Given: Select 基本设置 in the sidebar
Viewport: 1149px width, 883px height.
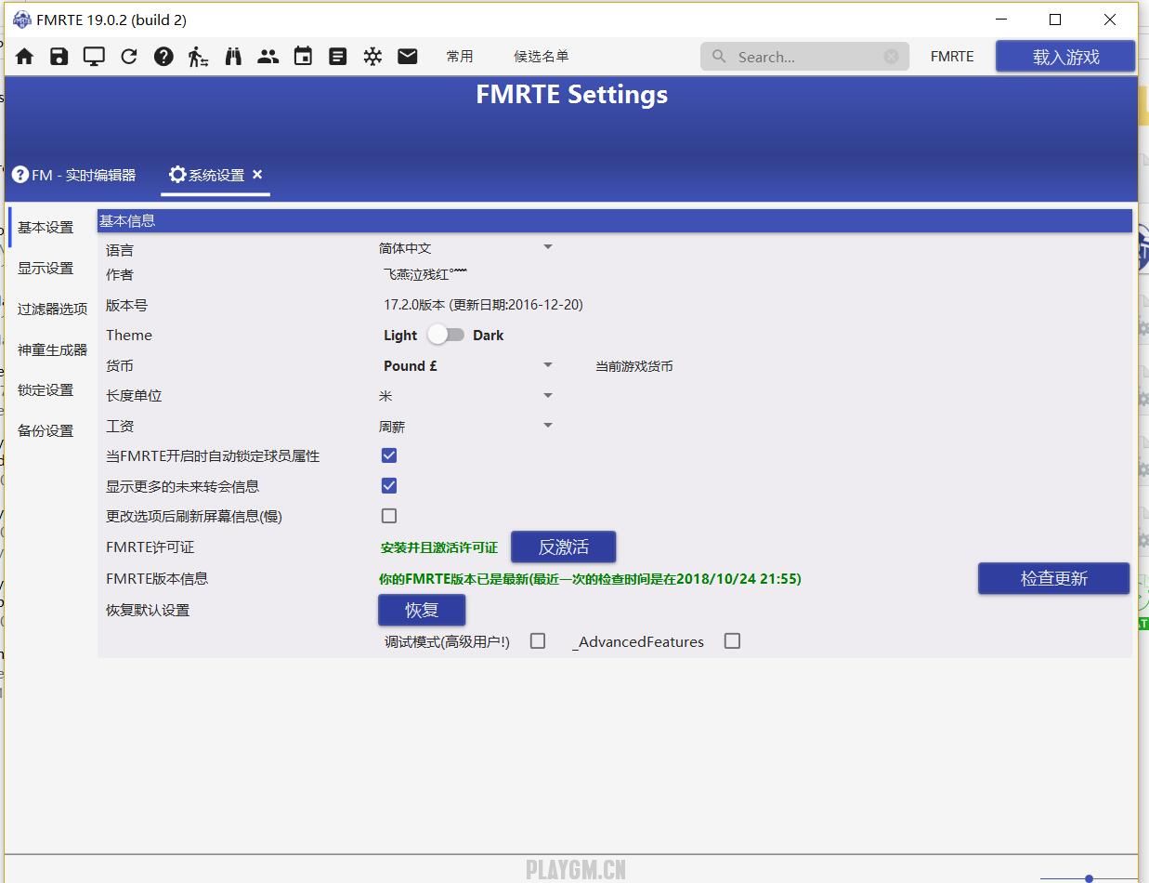Looking at the screenshot, I should [x=46, y=228].
